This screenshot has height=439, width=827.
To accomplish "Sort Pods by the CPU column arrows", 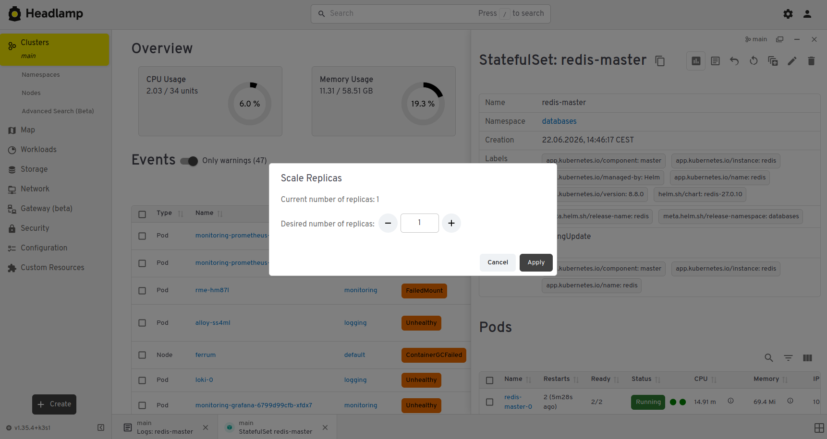I will [x=714, y=380].
